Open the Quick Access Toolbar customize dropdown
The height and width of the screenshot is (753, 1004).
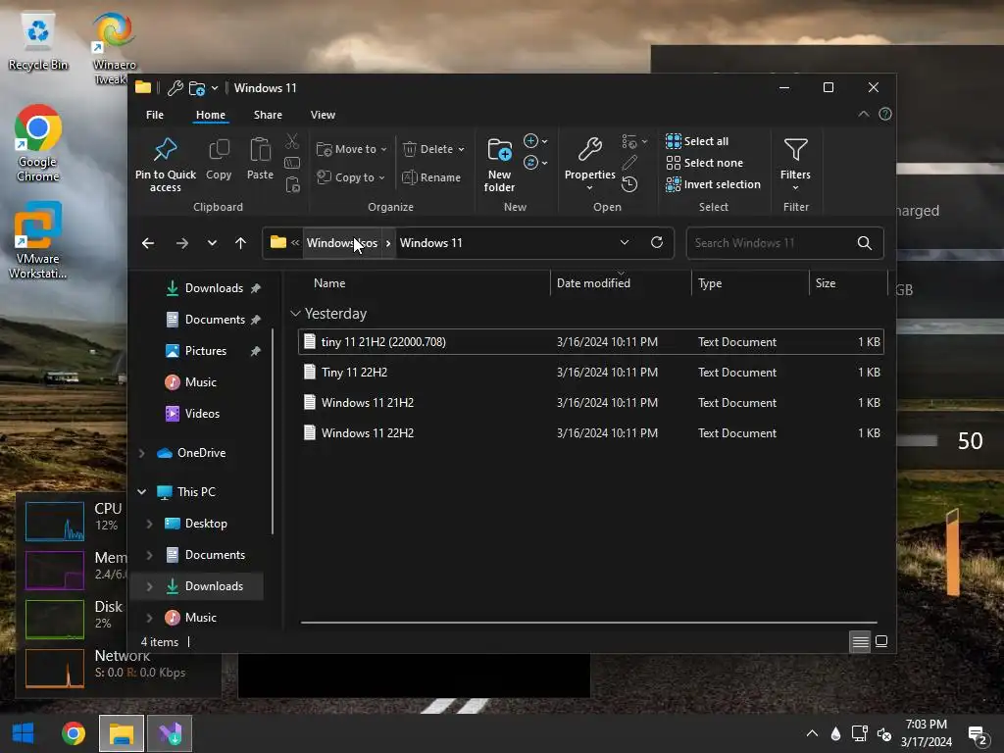215,87
